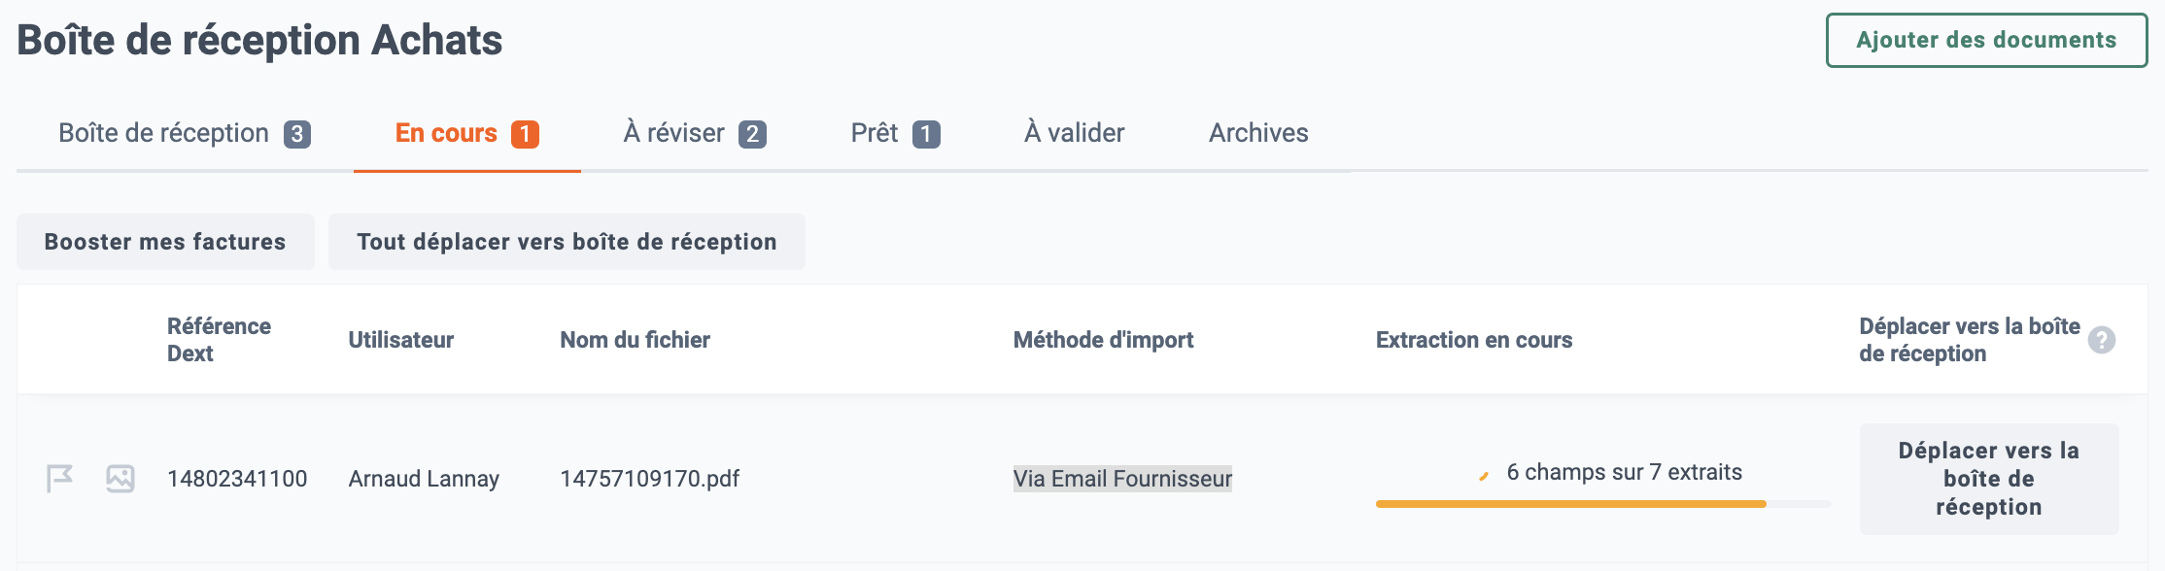Click Tout déplacer vers boîte de réception

point(567,242)
